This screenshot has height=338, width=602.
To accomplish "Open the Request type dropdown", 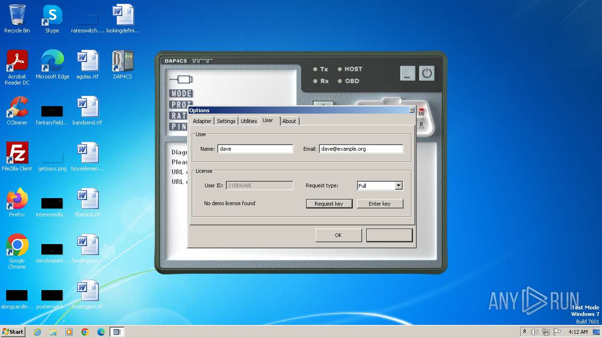I will pos(380,185).
